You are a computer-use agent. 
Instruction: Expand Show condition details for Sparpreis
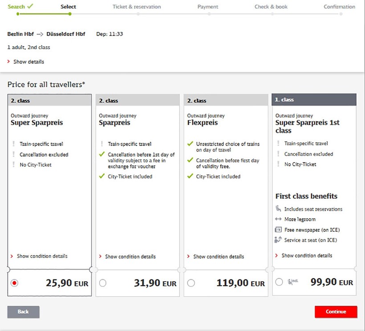coord(130,257)
